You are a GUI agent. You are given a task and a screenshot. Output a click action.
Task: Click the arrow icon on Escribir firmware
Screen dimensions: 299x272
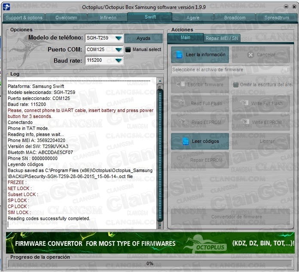181,84
